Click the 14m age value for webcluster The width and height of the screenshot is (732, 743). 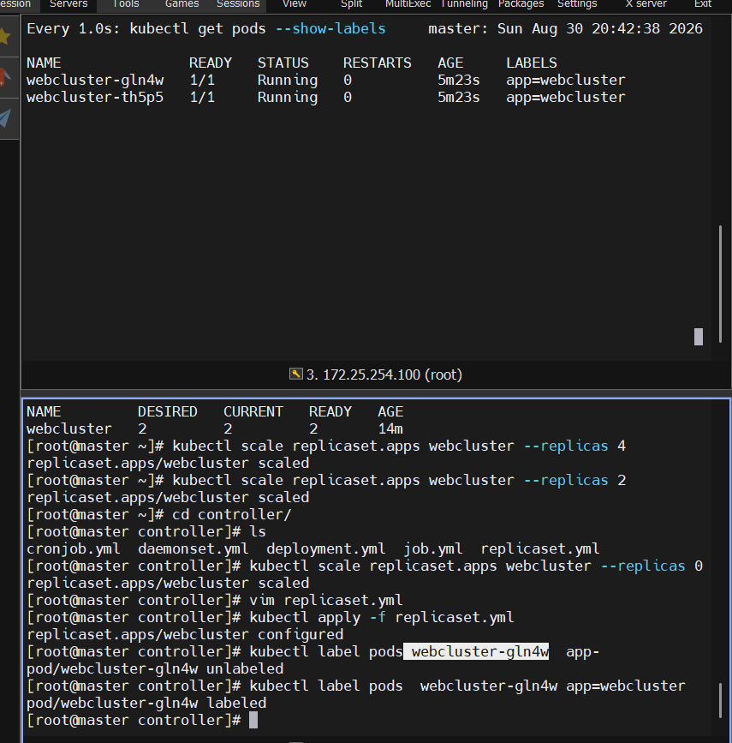390,428
